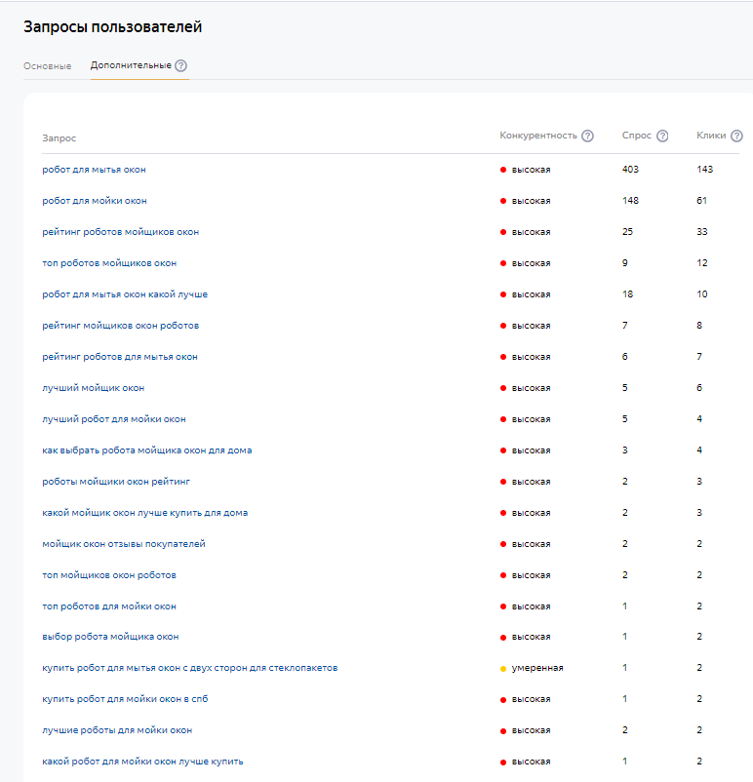Click demand value 25
753x782 pixels.
coord(627,231)
